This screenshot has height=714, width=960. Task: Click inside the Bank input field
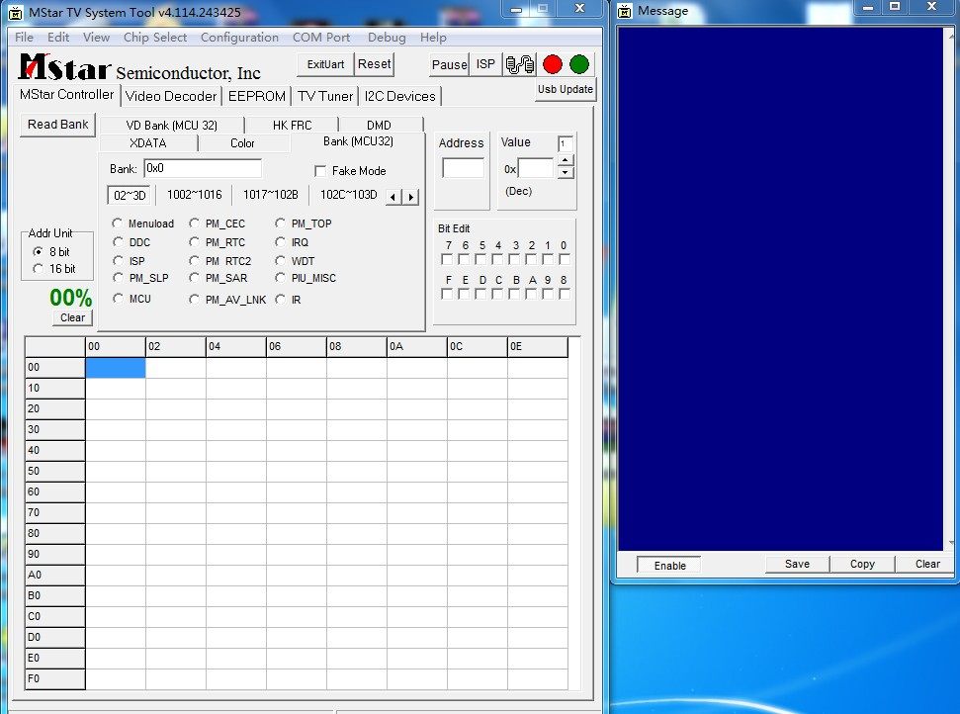tap(202, 168)
